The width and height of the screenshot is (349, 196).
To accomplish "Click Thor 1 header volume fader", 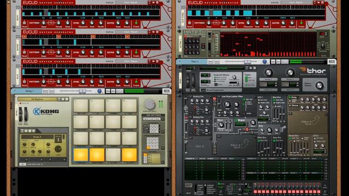I will pyautogui.click(x=247, y=62).
